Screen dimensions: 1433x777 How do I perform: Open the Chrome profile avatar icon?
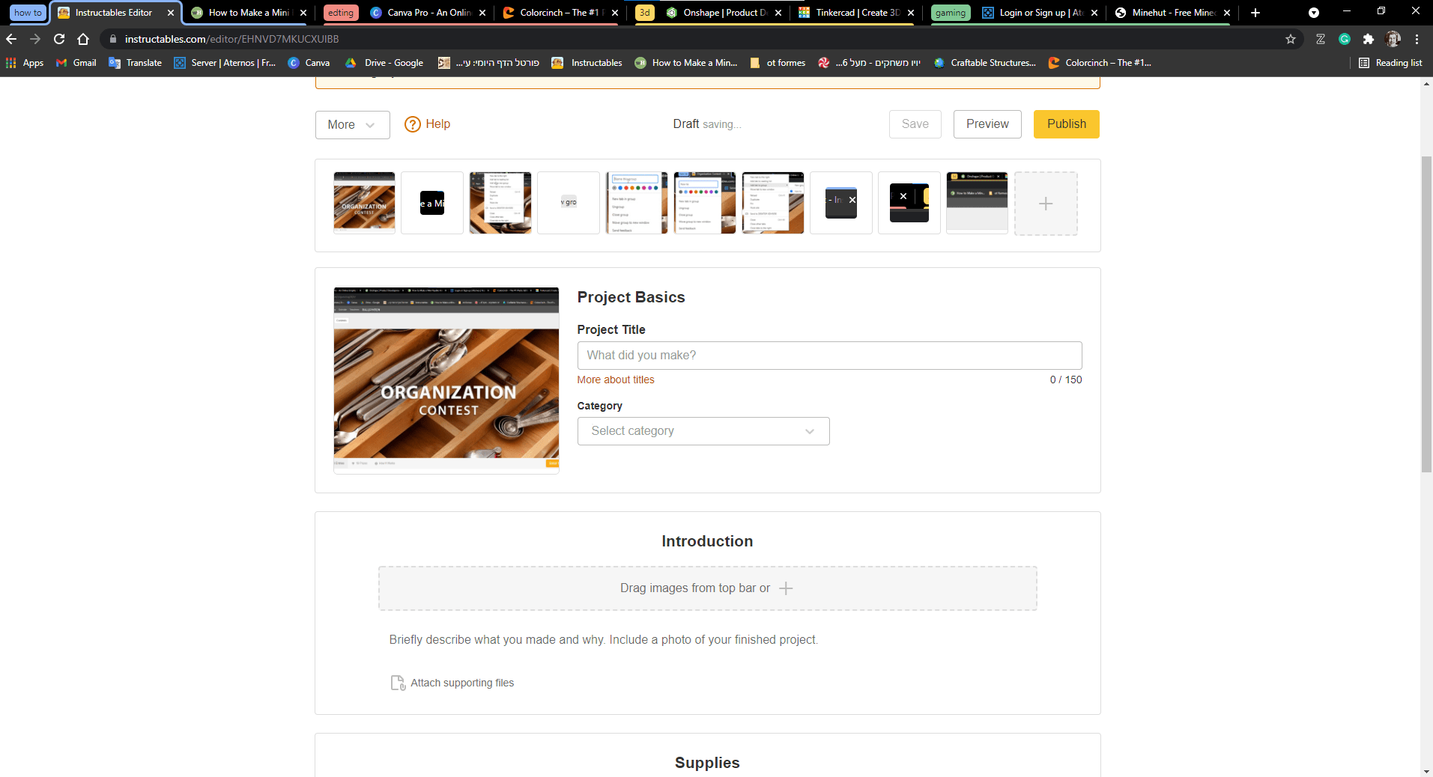click(x=1393, y=39)
